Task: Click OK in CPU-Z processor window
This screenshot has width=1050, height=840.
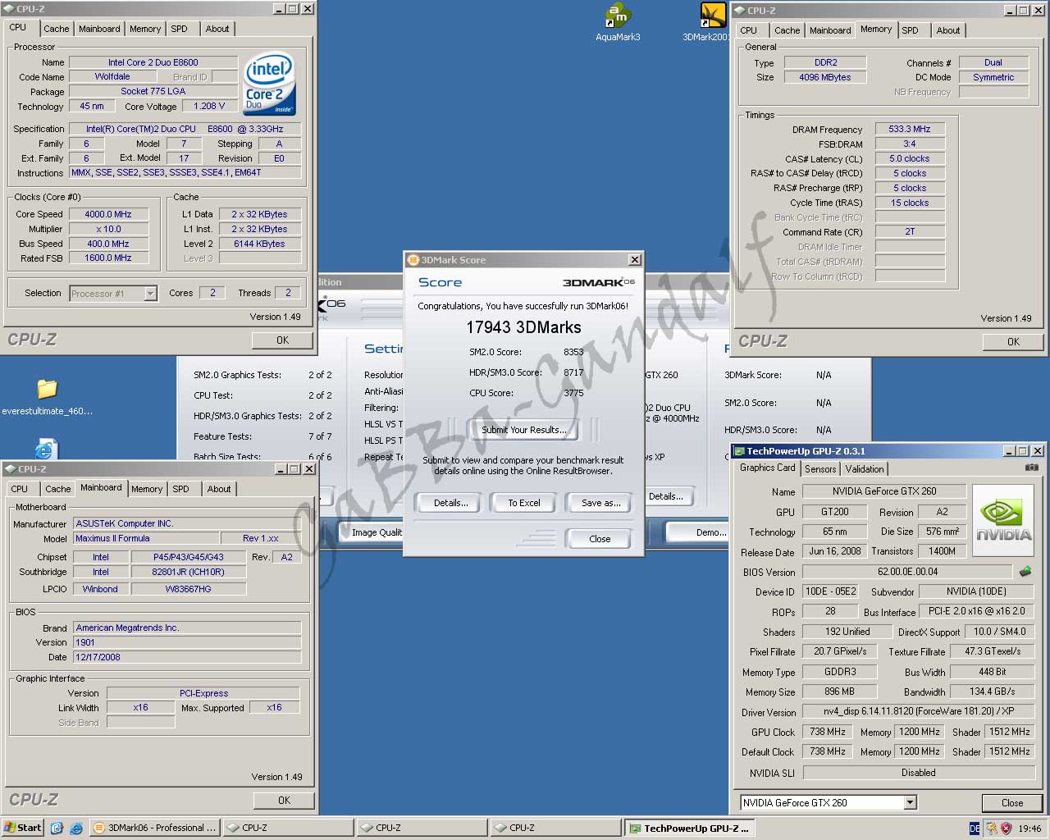Action: click(x=282, y=340)
